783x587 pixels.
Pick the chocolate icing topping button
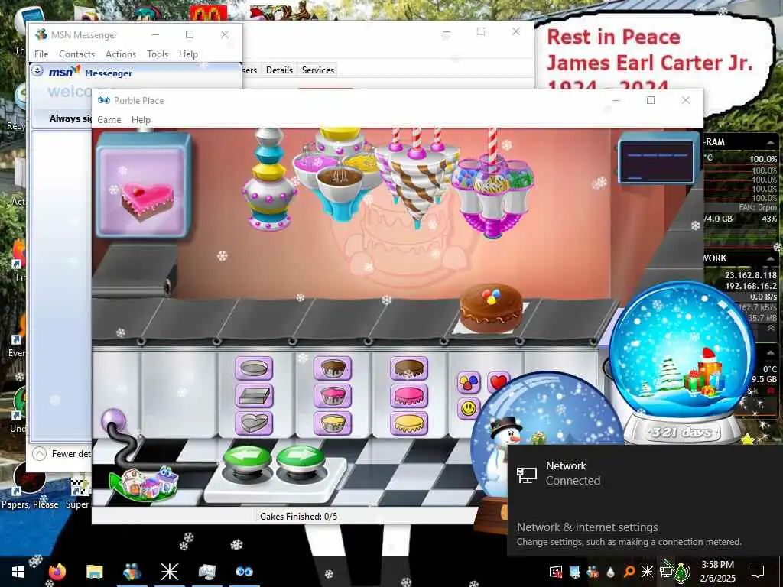pos(409,368)
